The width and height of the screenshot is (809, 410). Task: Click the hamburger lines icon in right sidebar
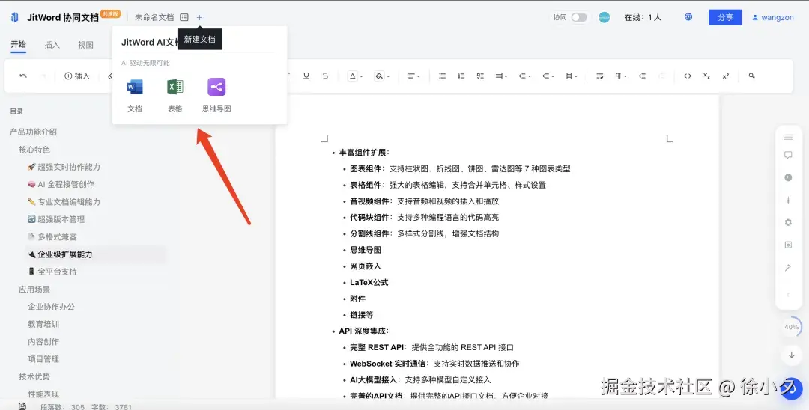788,137
